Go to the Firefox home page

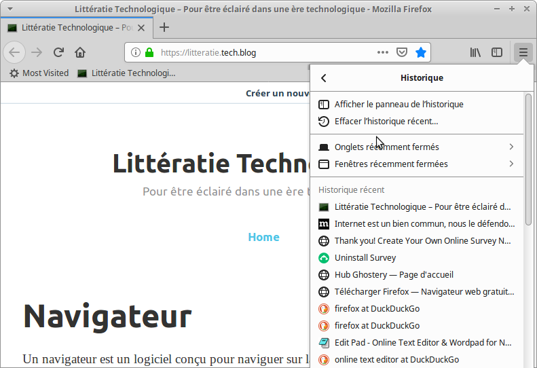(80, 52)
